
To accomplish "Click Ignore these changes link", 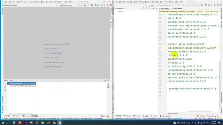I will pyautogui.click(x=212, y=11).
